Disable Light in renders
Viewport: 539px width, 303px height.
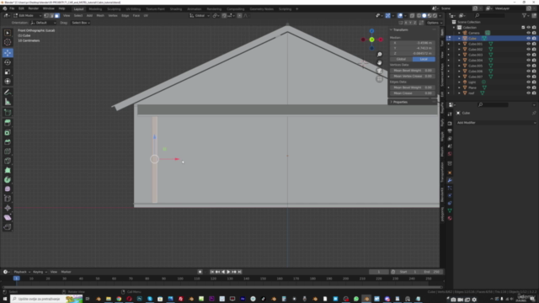534,82
